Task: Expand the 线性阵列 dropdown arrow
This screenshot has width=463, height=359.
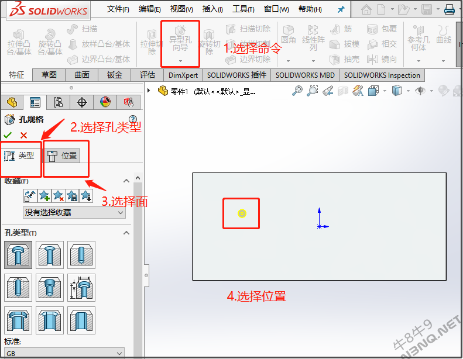Action: pyautogui.click(x=313, y=61)
